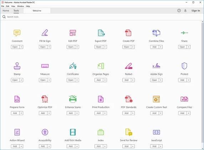
Task: Select the Send for Review icon
Action: tap(129, 132)
